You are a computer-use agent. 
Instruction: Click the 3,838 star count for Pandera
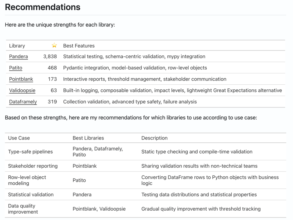pyautogui.click(x=50, y=56)
